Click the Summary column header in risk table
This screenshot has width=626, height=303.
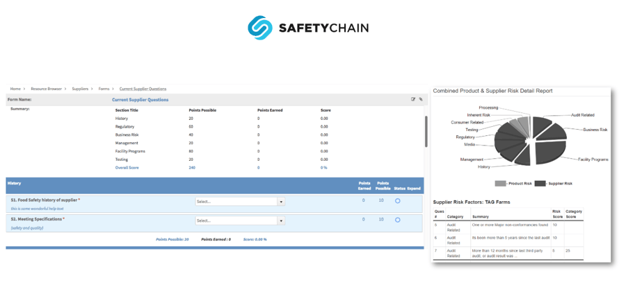479,216
